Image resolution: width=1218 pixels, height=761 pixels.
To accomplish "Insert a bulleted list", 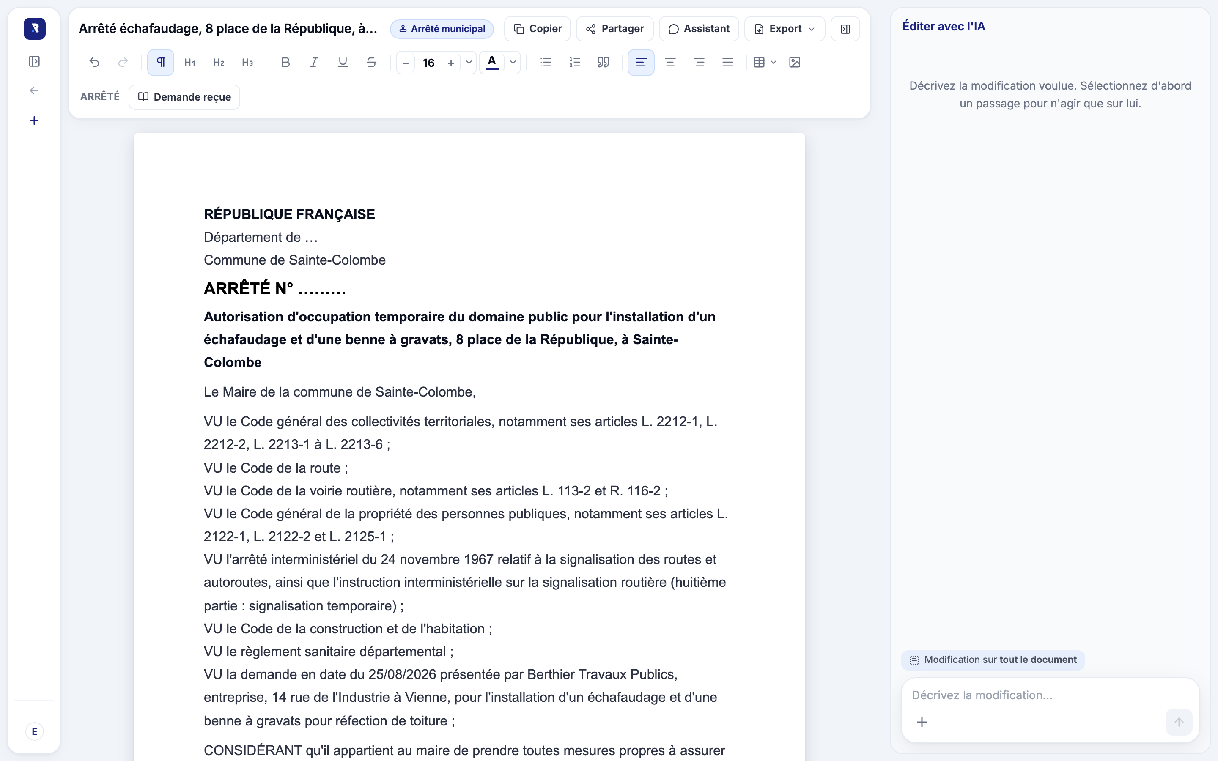I will point(546,63).
